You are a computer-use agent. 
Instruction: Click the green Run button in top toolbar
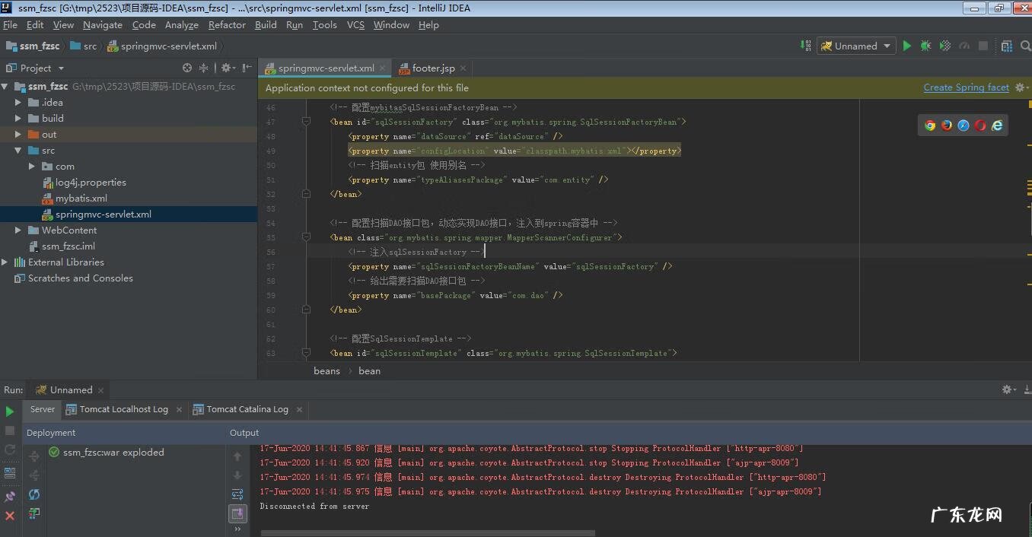click(906, 46)
